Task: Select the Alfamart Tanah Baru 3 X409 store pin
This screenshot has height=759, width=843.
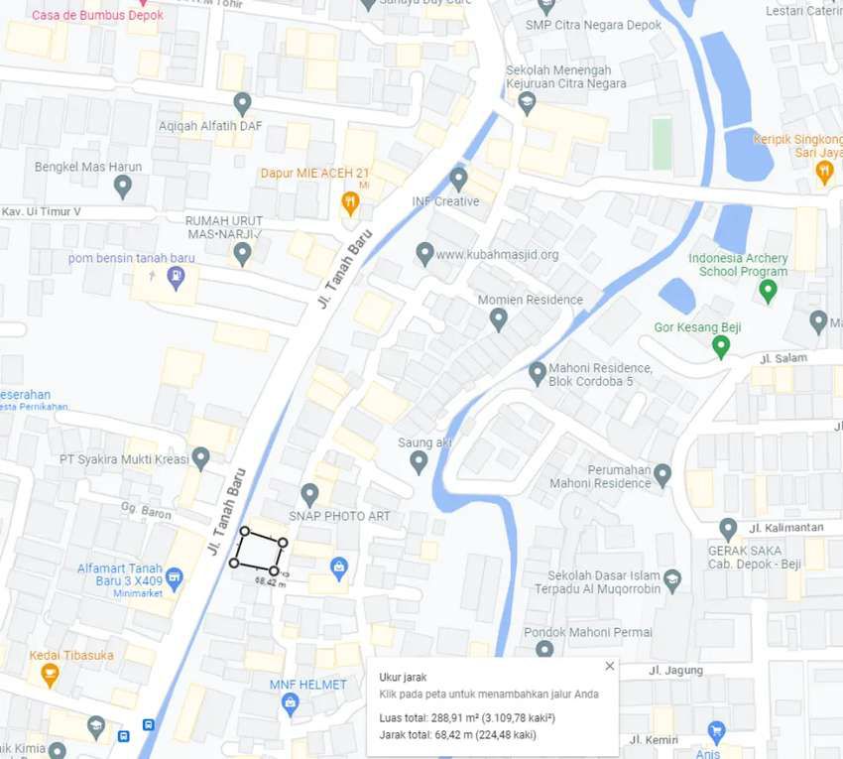Action: point(174,579)
